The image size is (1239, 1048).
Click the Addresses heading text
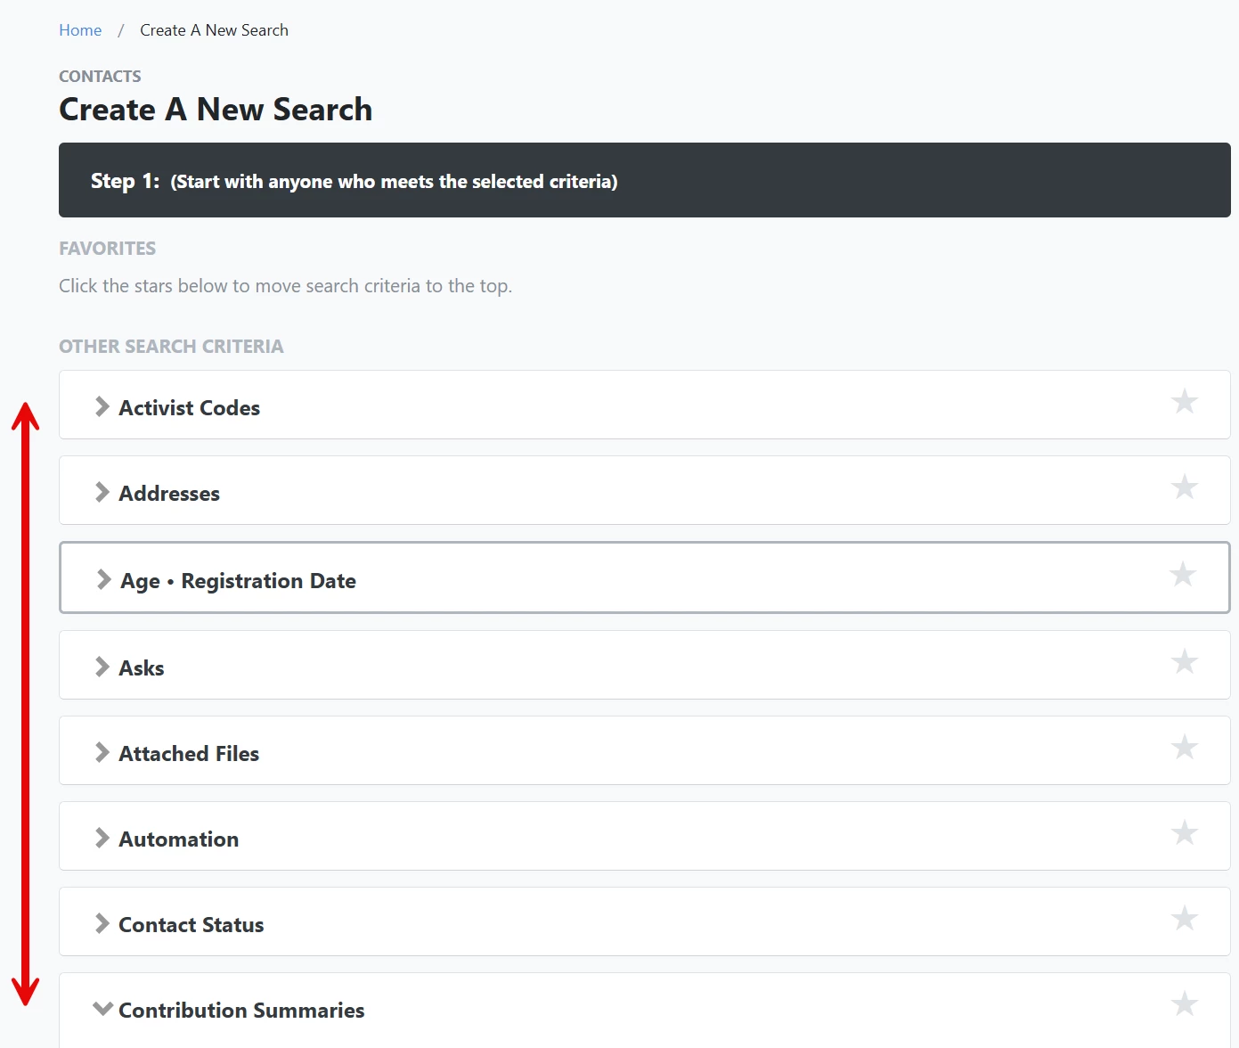click(x=169, y=494)
